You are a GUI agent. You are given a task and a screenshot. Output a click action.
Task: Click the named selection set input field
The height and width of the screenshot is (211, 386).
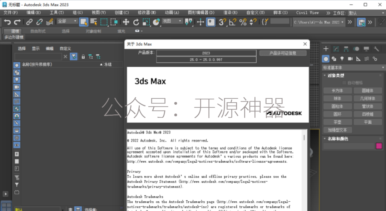(x=279, y=21)
